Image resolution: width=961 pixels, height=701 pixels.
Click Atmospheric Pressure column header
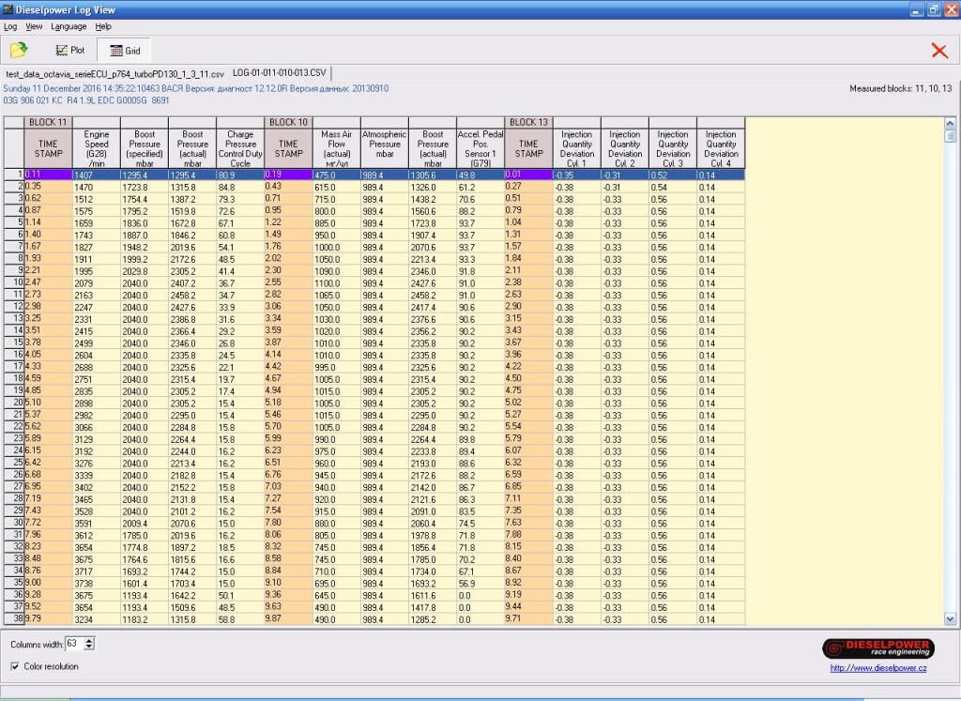(384, 148)
